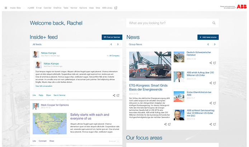This screenshot has height=147, width=249.
Task: Click the Bookmark label on Mark Cooper post
Action: point(112,141)
